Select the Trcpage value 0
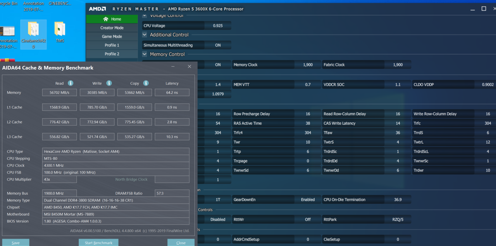Screen dimensions: 496x246 308,161
